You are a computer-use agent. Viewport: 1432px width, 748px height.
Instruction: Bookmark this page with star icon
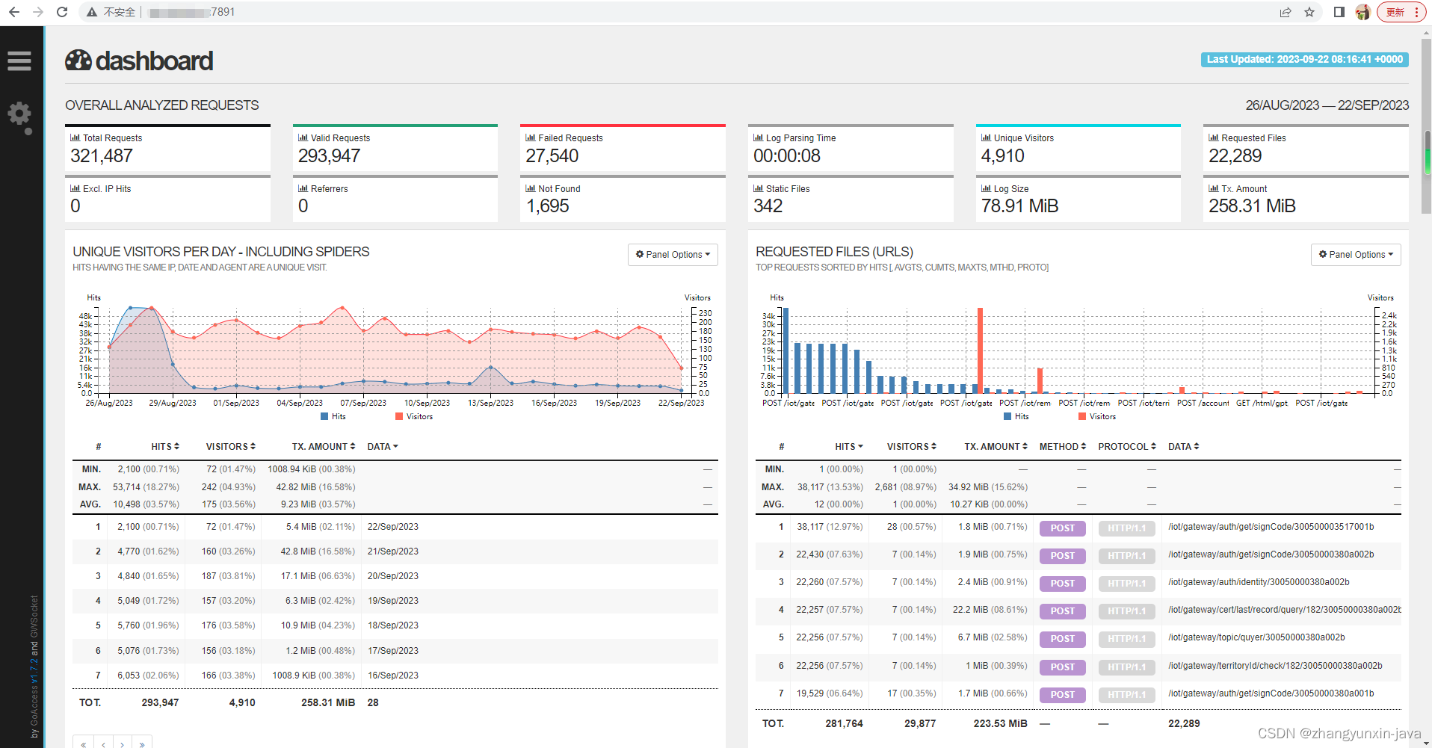point(1309,12)
